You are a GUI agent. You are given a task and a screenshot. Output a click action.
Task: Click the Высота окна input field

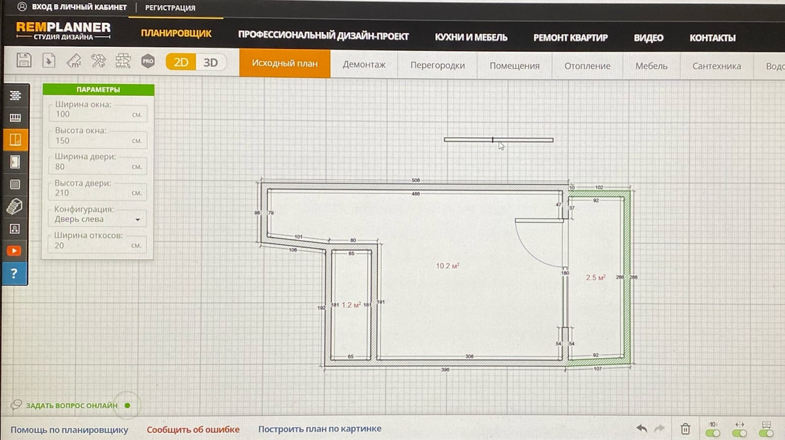point(98,140)
